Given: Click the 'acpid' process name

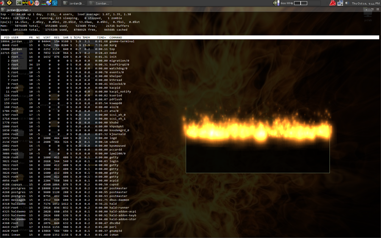Looking at the screenshot, I should click(x=114, y=181).
